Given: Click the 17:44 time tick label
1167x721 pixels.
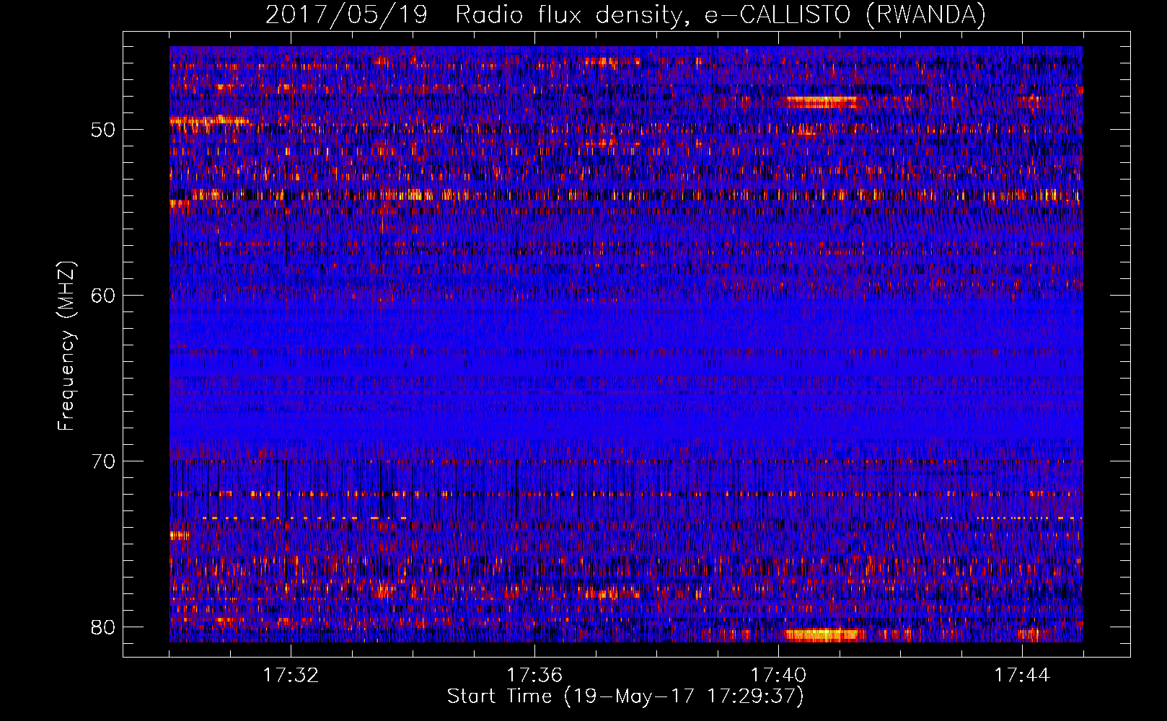Looking at the screenshot, I should pos(1022,676).
